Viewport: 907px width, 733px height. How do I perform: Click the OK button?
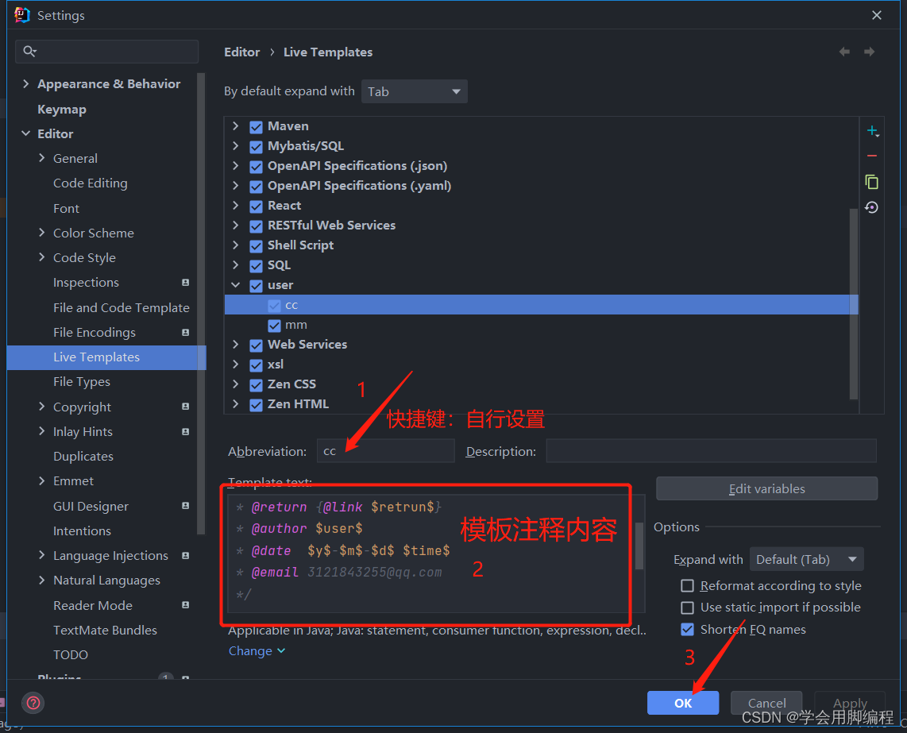[x=683, y=703]
